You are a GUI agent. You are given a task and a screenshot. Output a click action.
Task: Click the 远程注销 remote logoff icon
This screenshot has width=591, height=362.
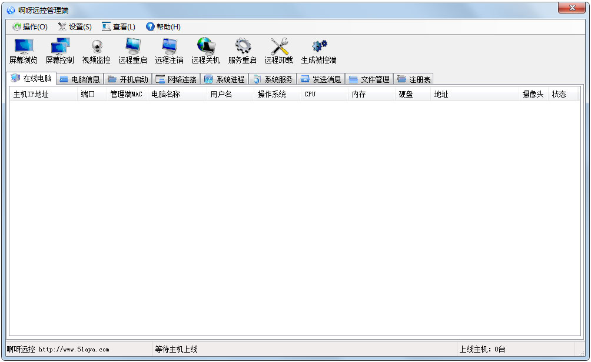[x=169, y=51]
